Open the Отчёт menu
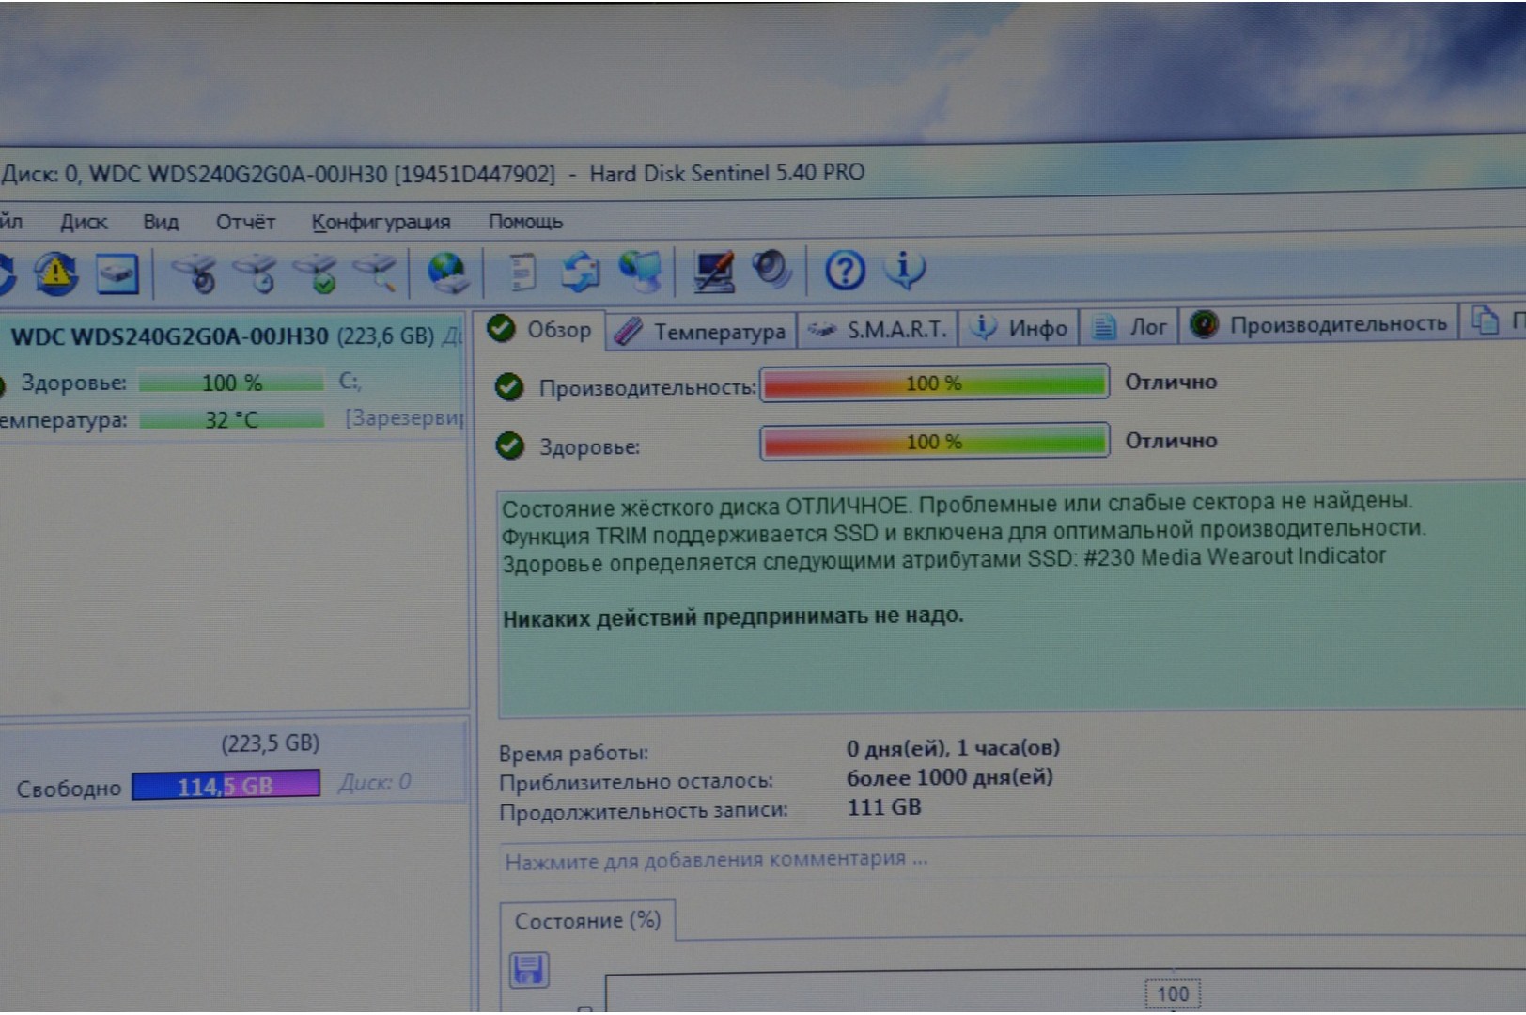The image size is (1526, 1015). click(x=245, y=222)
